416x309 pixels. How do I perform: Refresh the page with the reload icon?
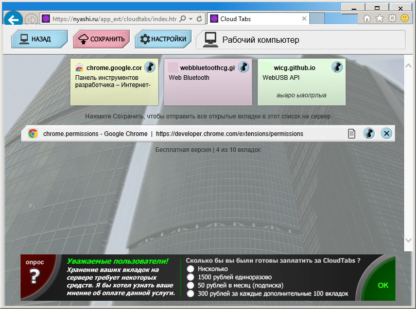coord(199,19)
